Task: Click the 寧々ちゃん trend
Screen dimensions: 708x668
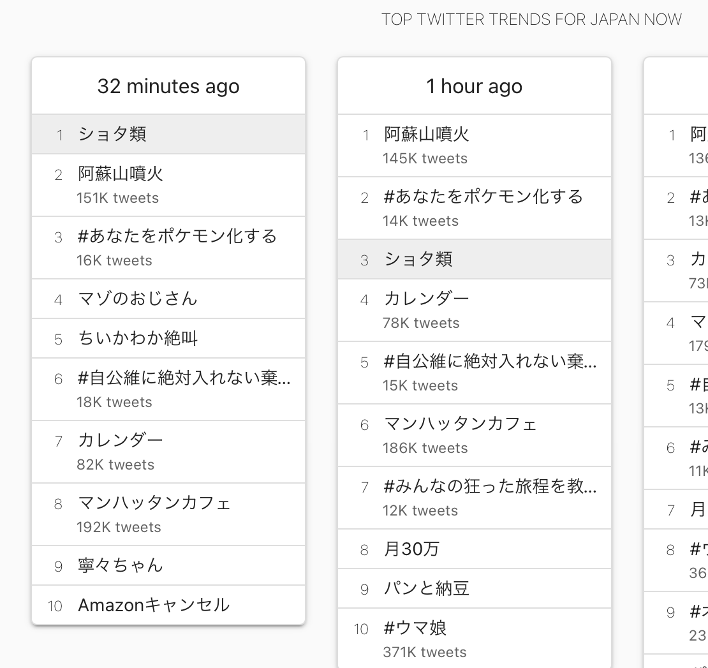Action: click(x=168, y=565)
